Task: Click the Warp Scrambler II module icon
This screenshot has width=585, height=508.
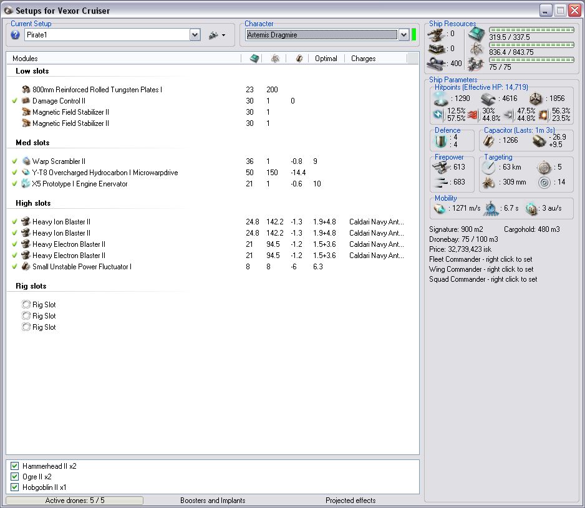Action: 26,161
